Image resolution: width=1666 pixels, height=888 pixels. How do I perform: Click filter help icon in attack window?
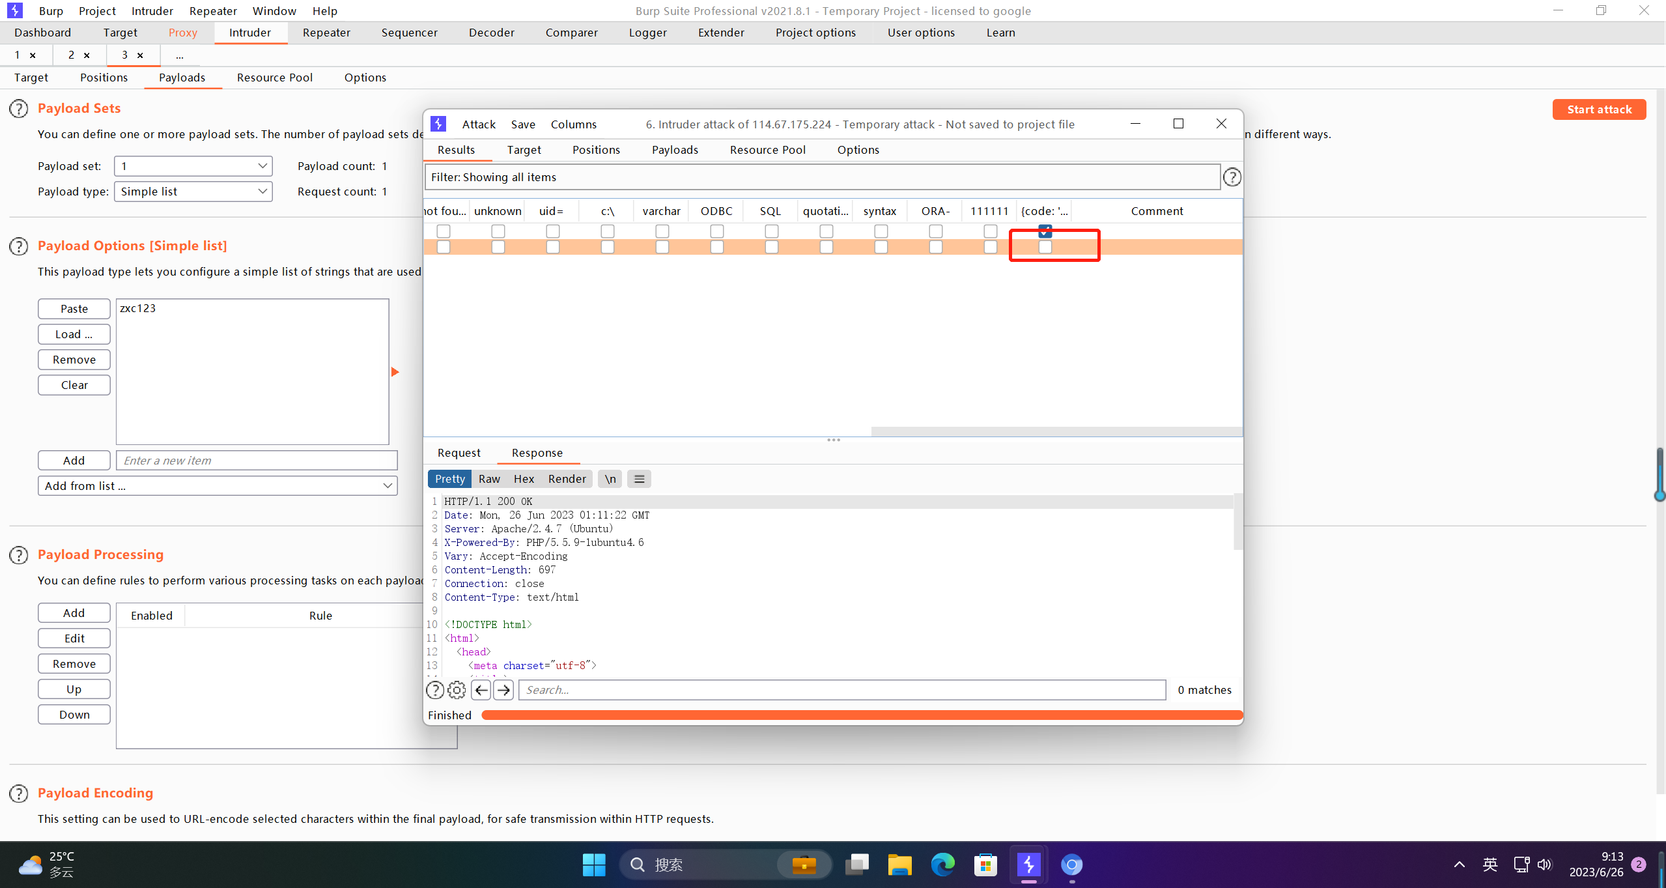1232,177
